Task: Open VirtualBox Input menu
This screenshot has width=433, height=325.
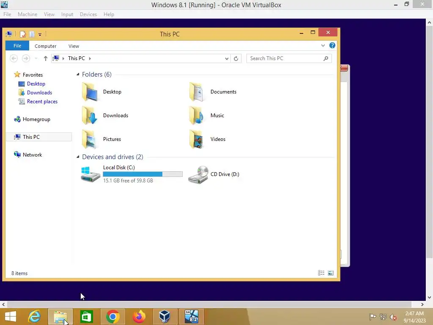Action: (x=67, y=14)
